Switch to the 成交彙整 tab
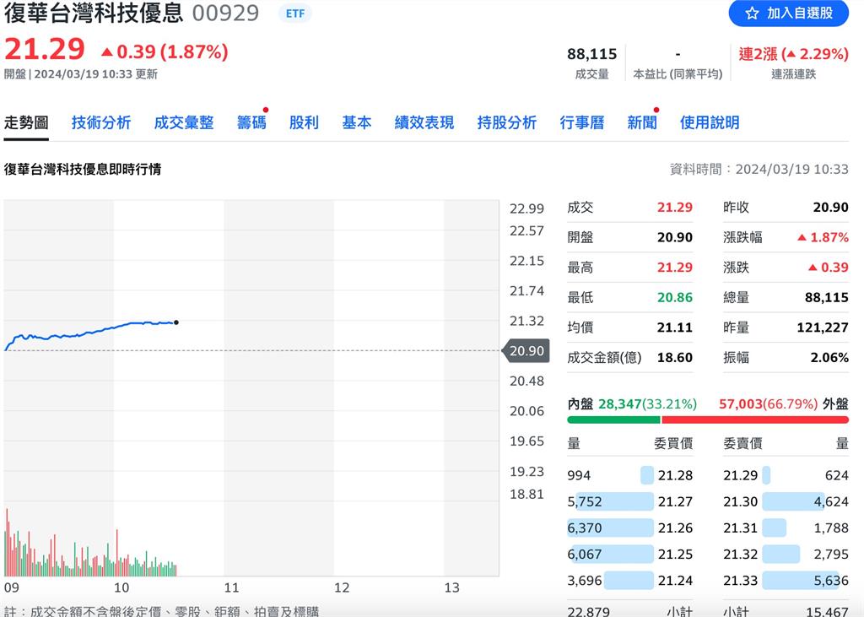This screenshot has width=864, height=617. point(183,122)
